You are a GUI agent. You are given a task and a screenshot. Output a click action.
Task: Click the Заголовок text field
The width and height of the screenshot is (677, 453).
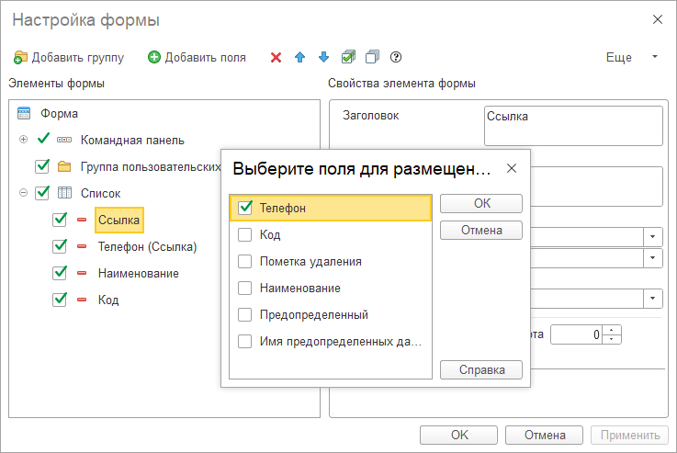pos(572,126)
